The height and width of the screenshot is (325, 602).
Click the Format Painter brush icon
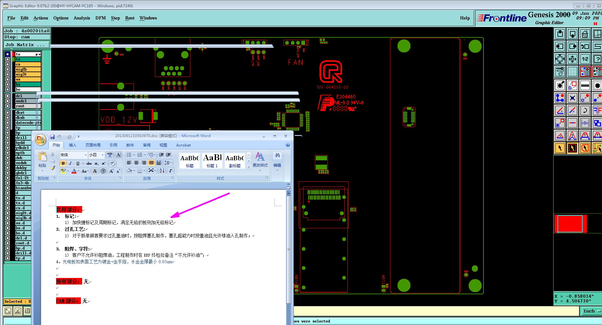point(53,168)
